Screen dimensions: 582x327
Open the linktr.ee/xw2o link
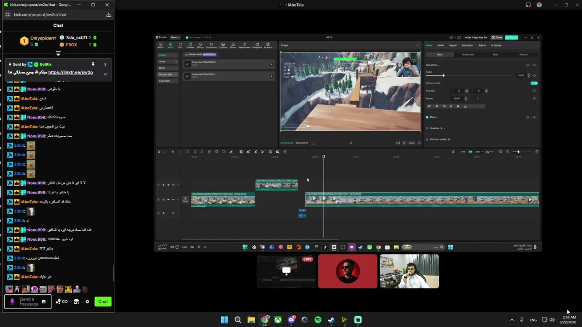click(x=70, y=73)
